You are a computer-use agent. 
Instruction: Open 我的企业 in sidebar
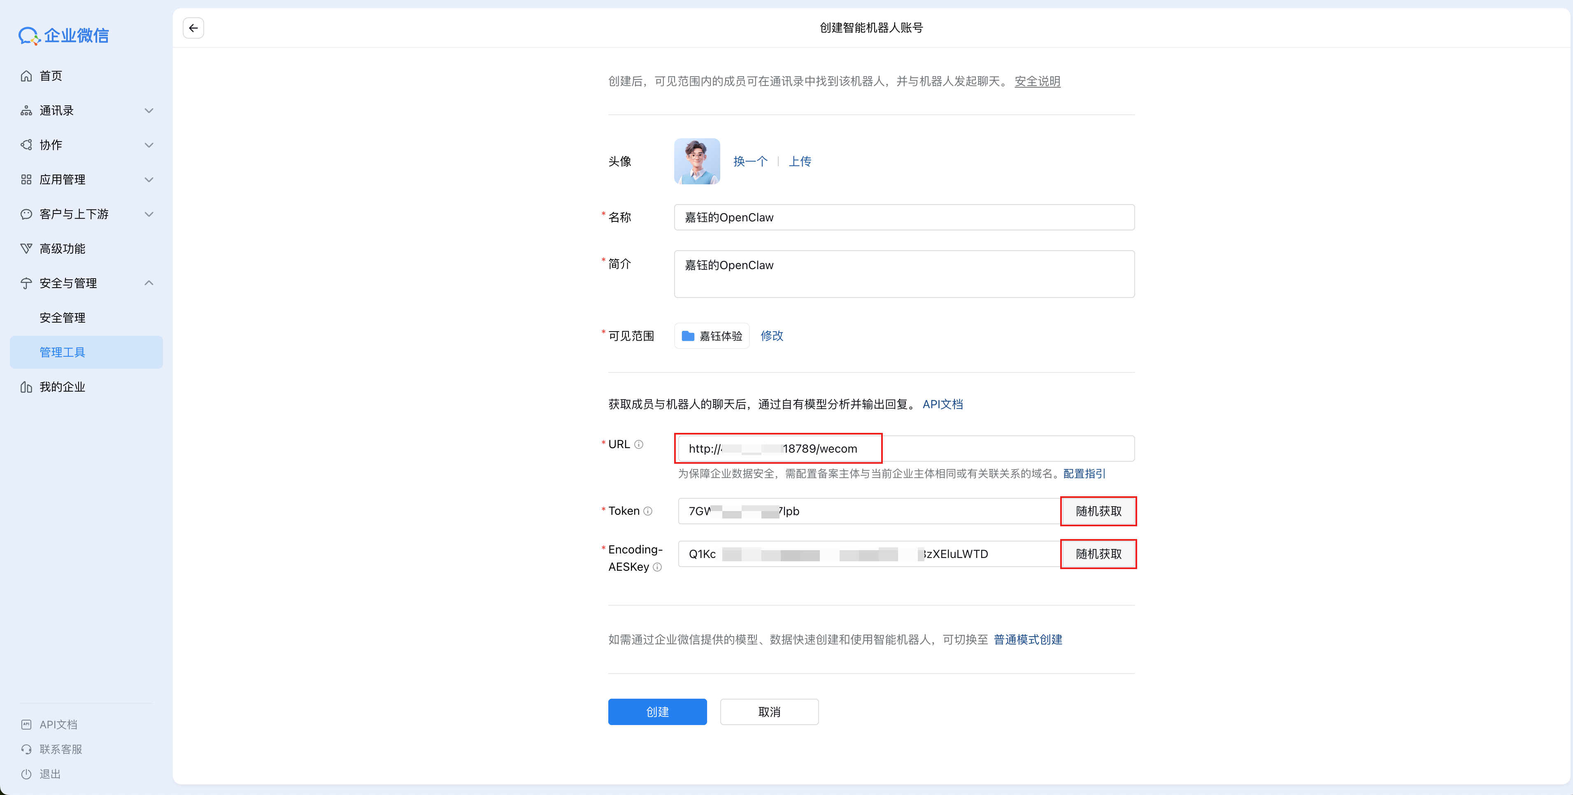62,387
